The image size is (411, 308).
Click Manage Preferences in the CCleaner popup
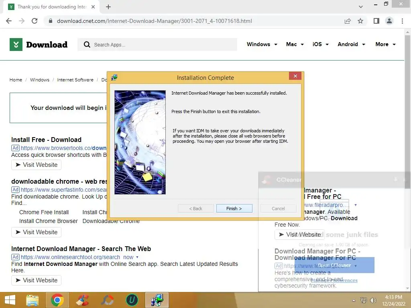point(334,280)
